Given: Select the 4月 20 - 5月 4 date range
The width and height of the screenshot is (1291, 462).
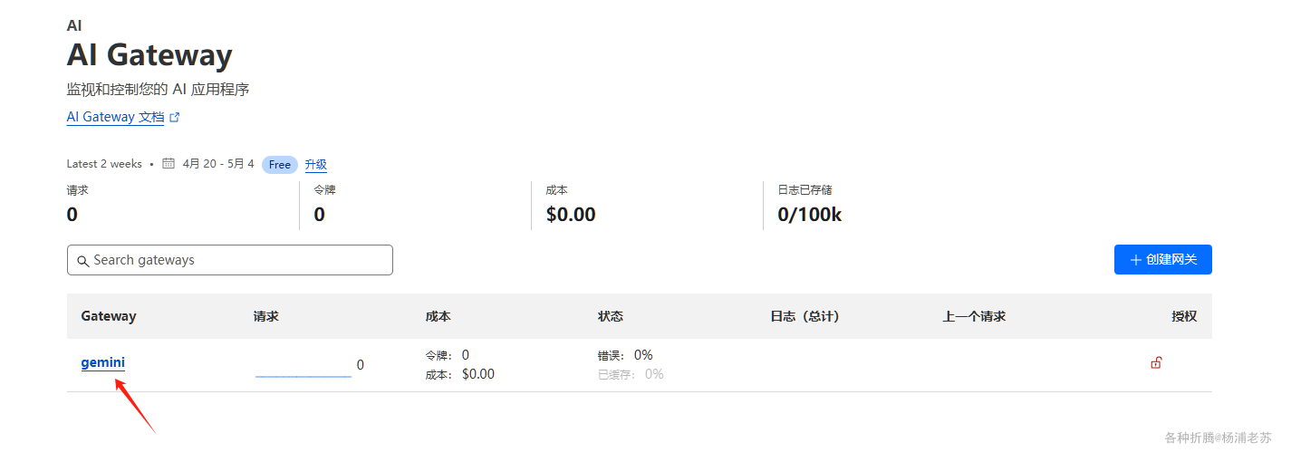Looking at the screenshot, I should coord(218,164).
